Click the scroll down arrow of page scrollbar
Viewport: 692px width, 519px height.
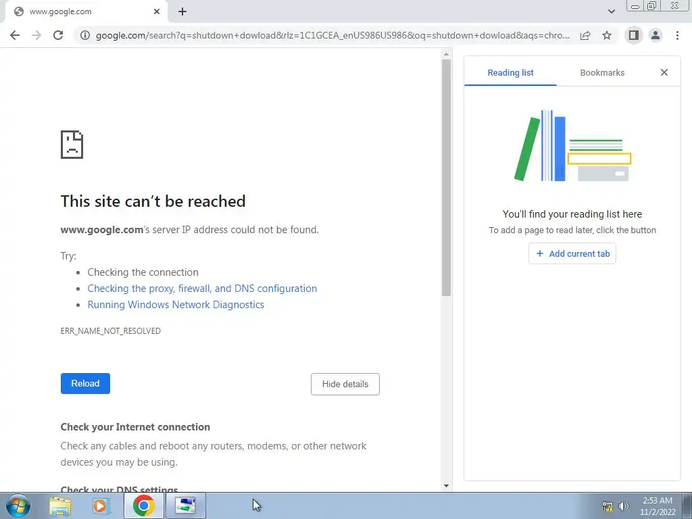[446, 486]
